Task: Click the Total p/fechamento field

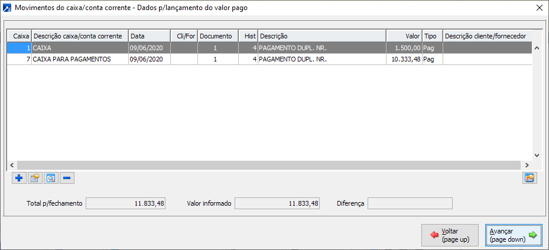Action: (x=125, y=203)
